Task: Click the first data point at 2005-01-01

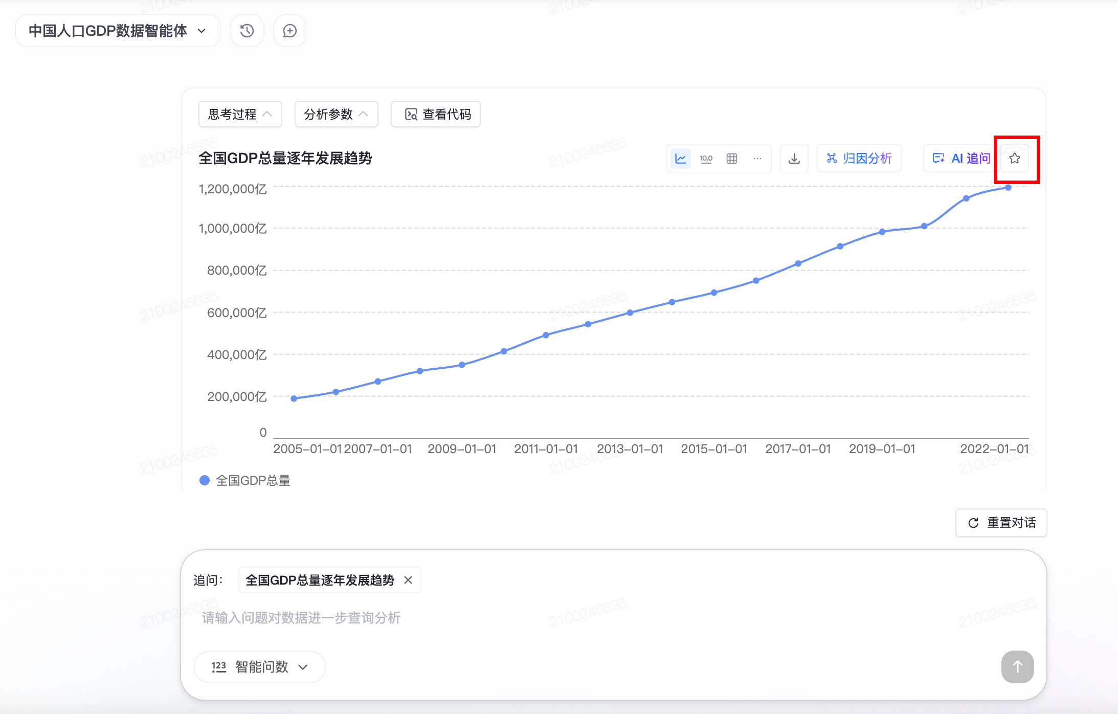Action: pyautogui.click(x=294, y=398)
